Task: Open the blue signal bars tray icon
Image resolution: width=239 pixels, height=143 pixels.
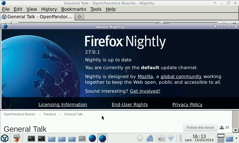Action: pyautogui.click(x=150, y=138)
